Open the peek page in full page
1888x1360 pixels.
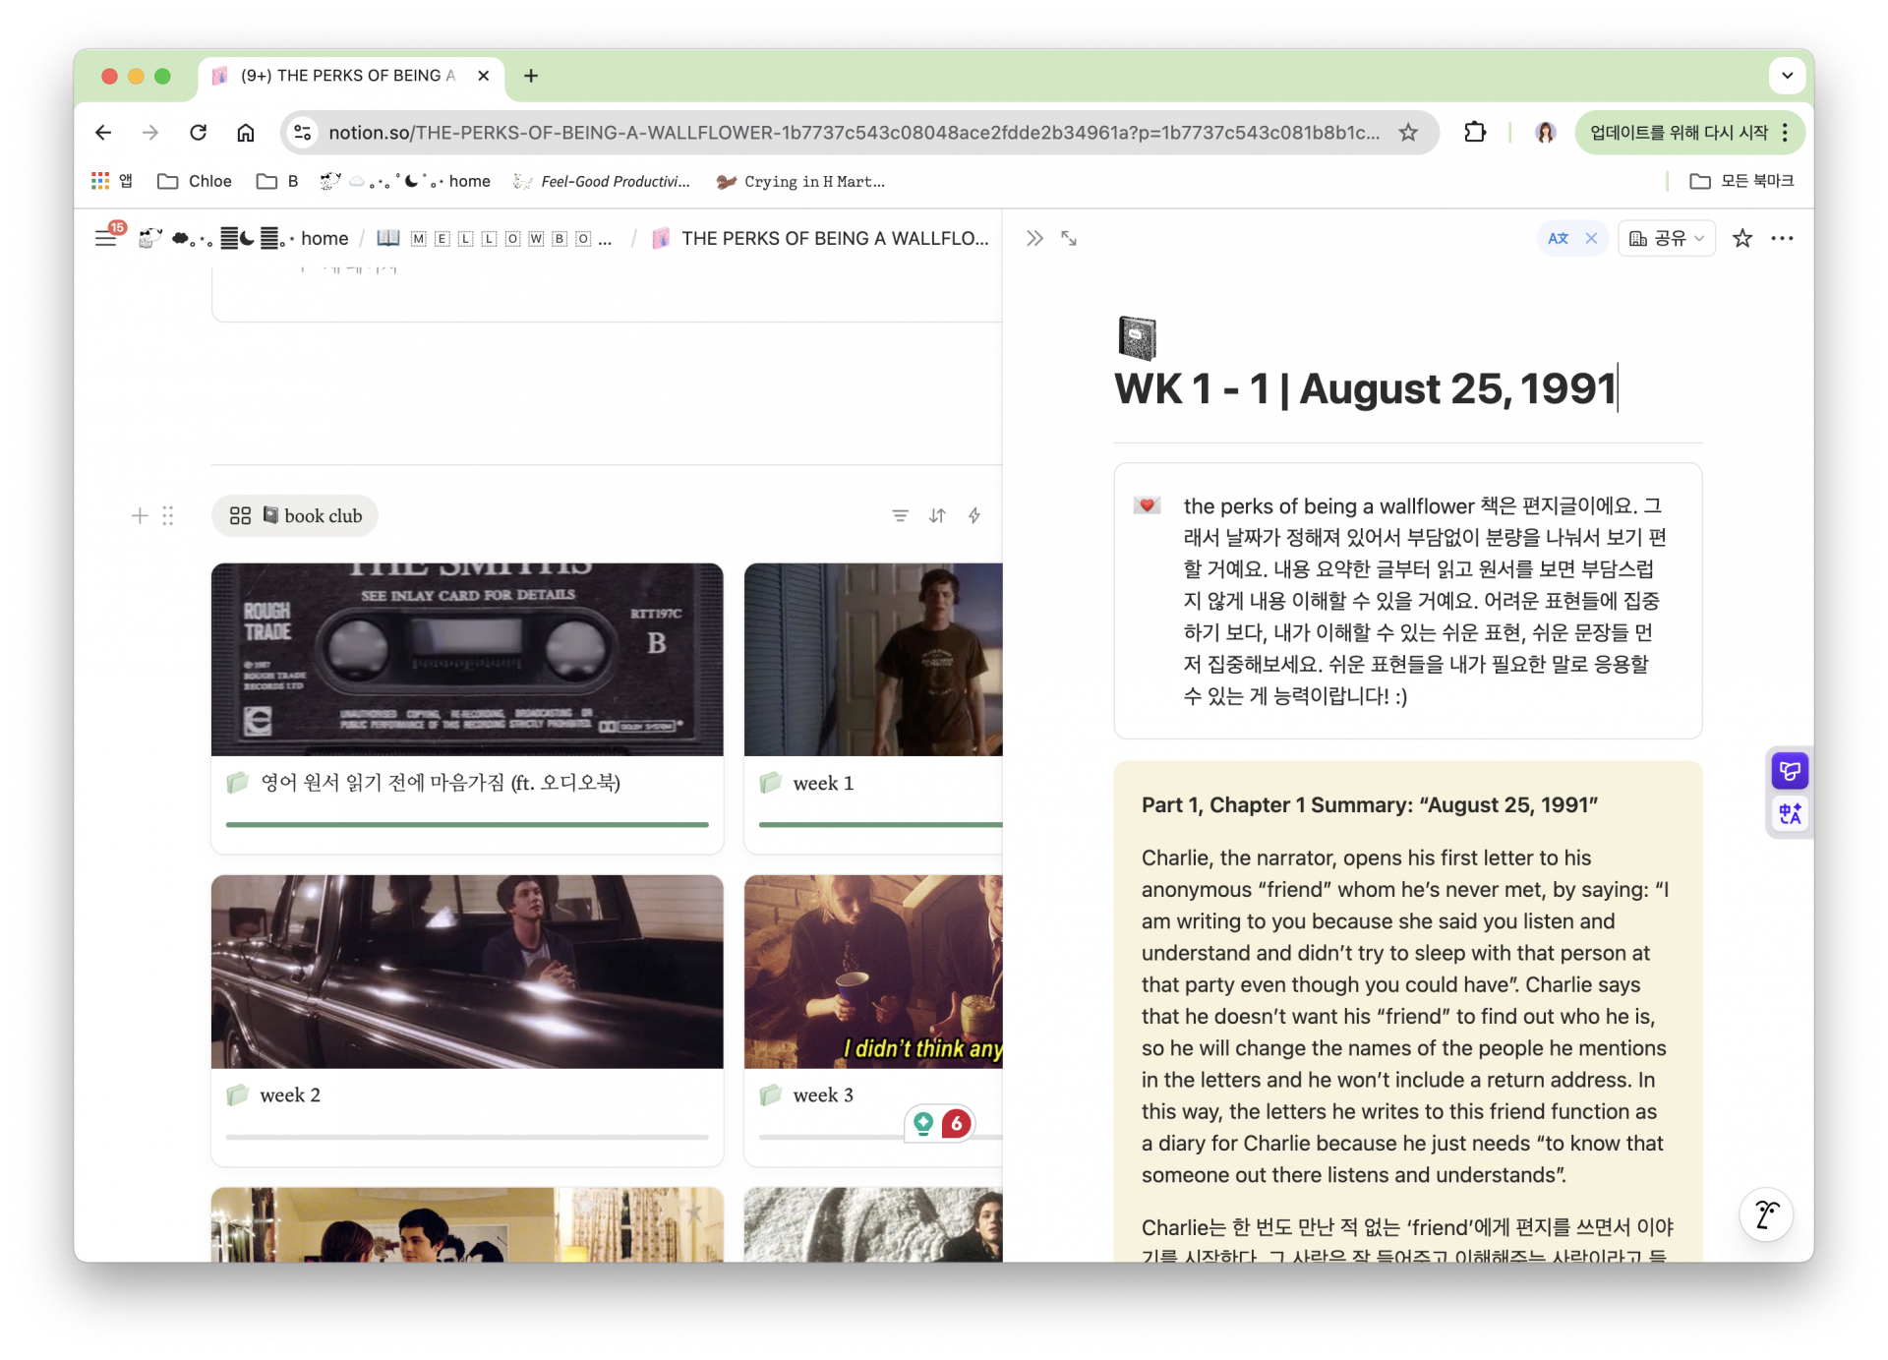point(1069,238)
